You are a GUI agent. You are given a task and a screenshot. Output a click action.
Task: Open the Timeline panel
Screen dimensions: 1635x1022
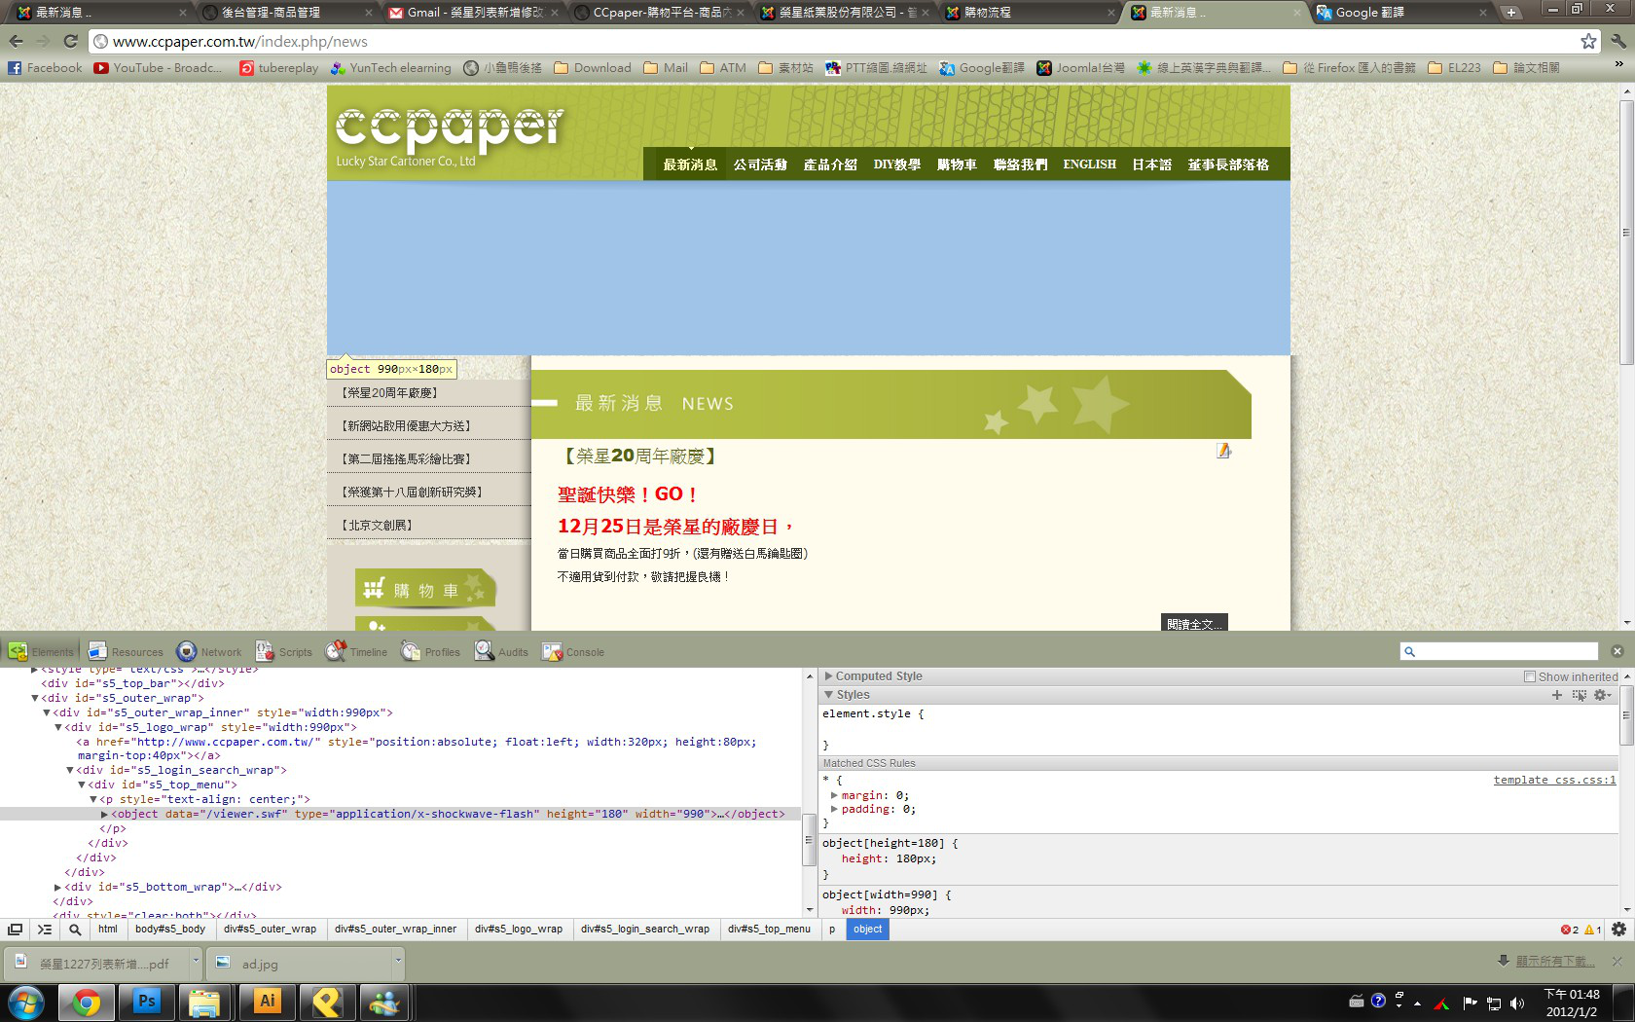tap(357, 652)
